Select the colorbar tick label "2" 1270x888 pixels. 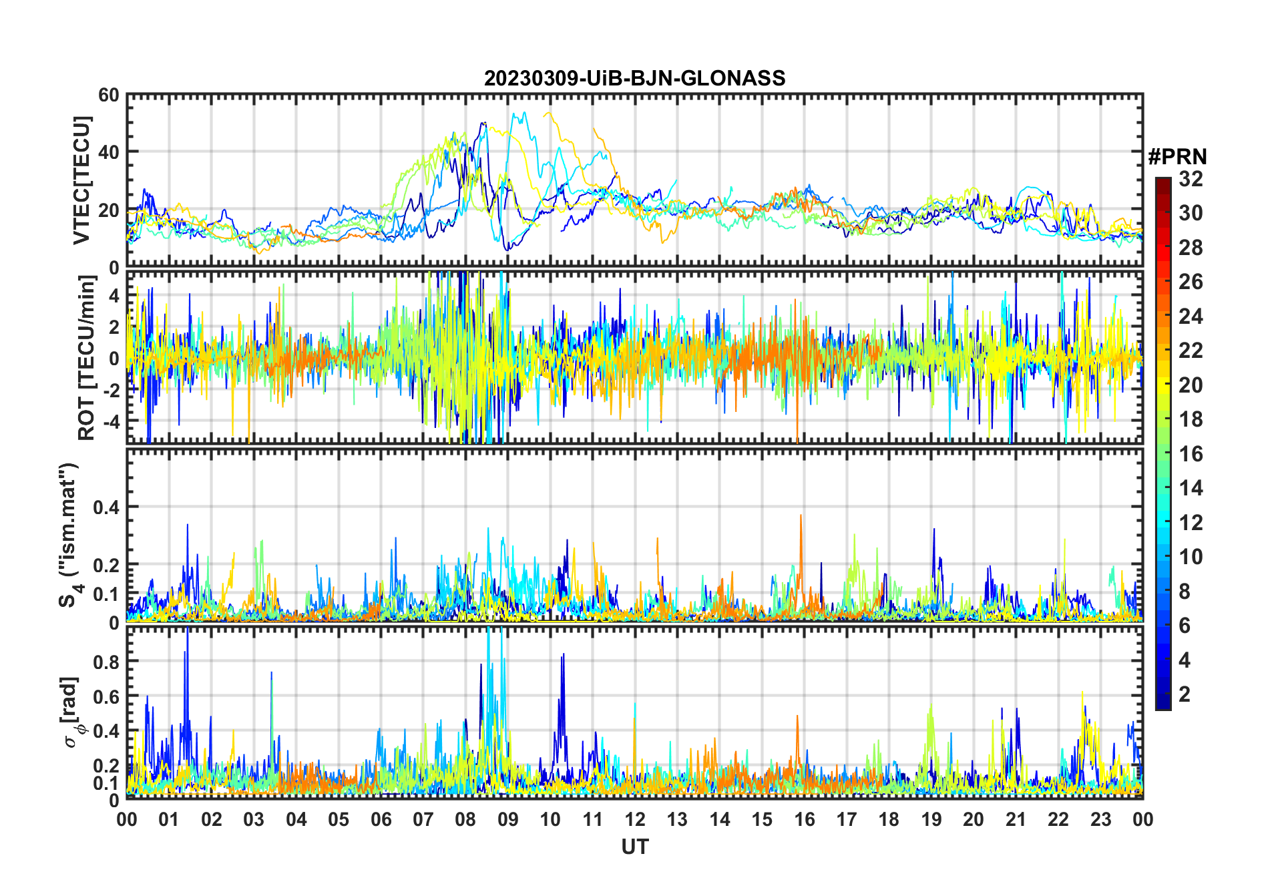[1185, 694]
